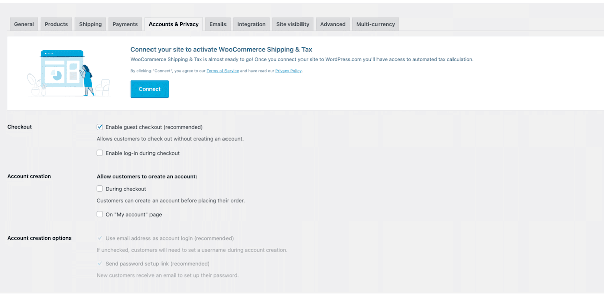Enable account creation on My account page
Viewport: 604px width, 294px height.
100,215
